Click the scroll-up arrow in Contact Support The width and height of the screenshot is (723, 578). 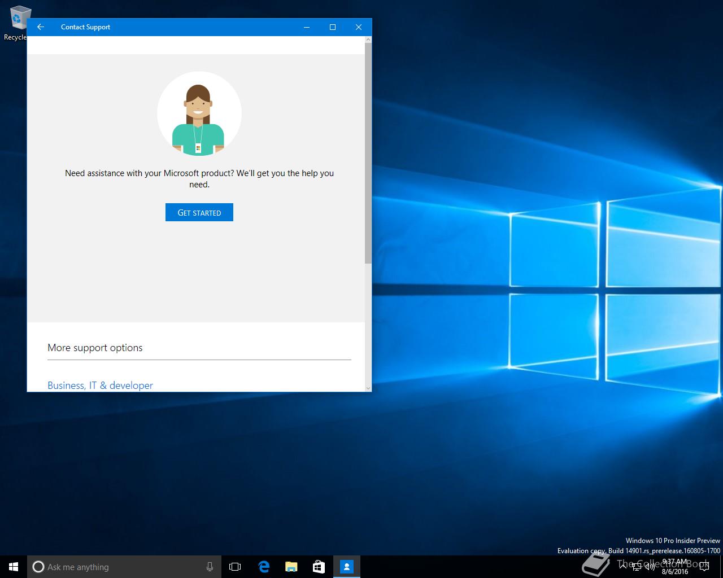(368, 40)
